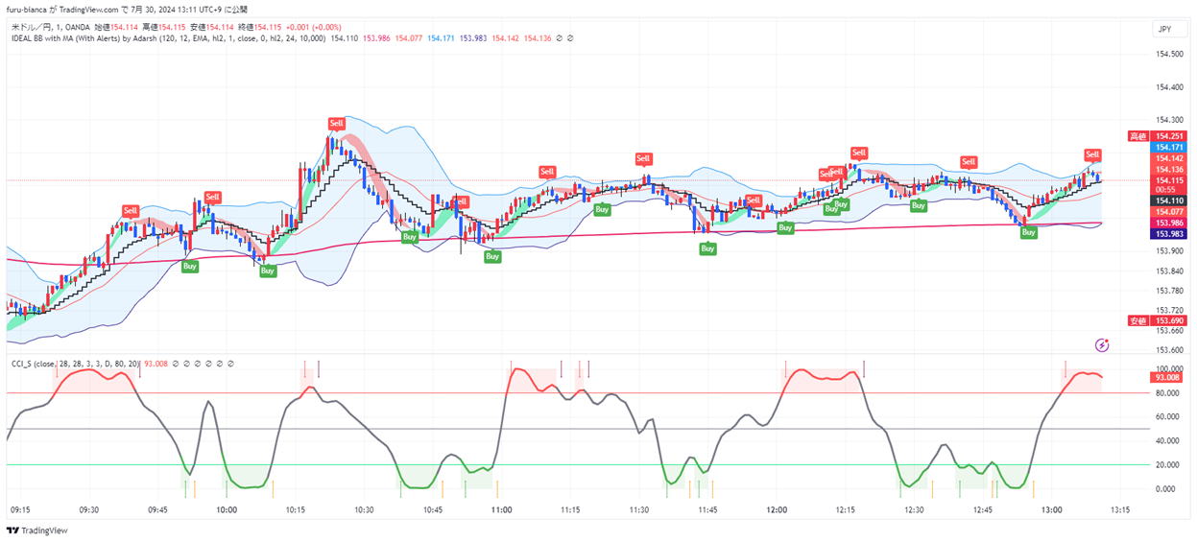Click the purple lightning bolt icon

point(1102,344)
